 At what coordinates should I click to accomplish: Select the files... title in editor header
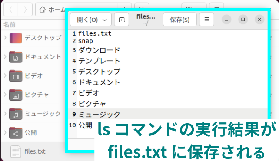pyautogui.click(x=146, y=16)
